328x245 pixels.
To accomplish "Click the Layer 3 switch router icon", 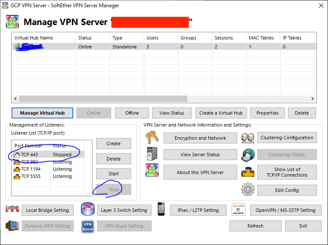I will click(x=88, y=209).
